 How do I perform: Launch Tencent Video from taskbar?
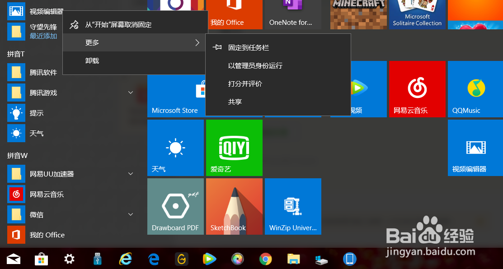(210, 259)
